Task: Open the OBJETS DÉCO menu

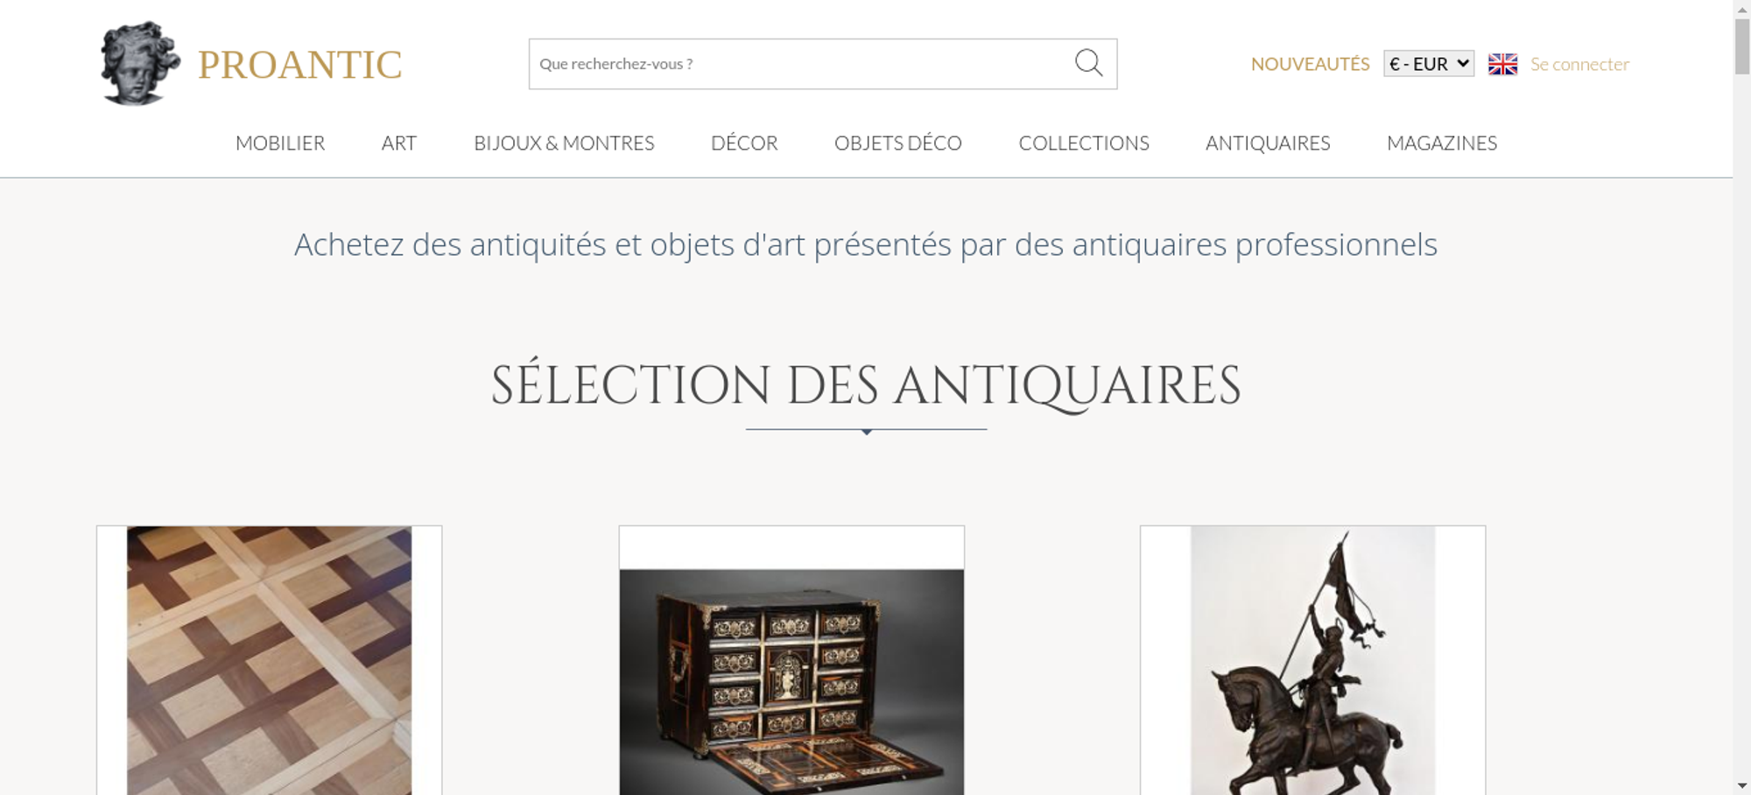Action: (898, 143)
